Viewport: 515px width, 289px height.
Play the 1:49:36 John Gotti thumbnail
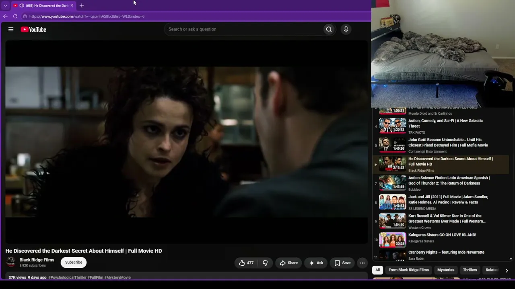coord(393,145)
